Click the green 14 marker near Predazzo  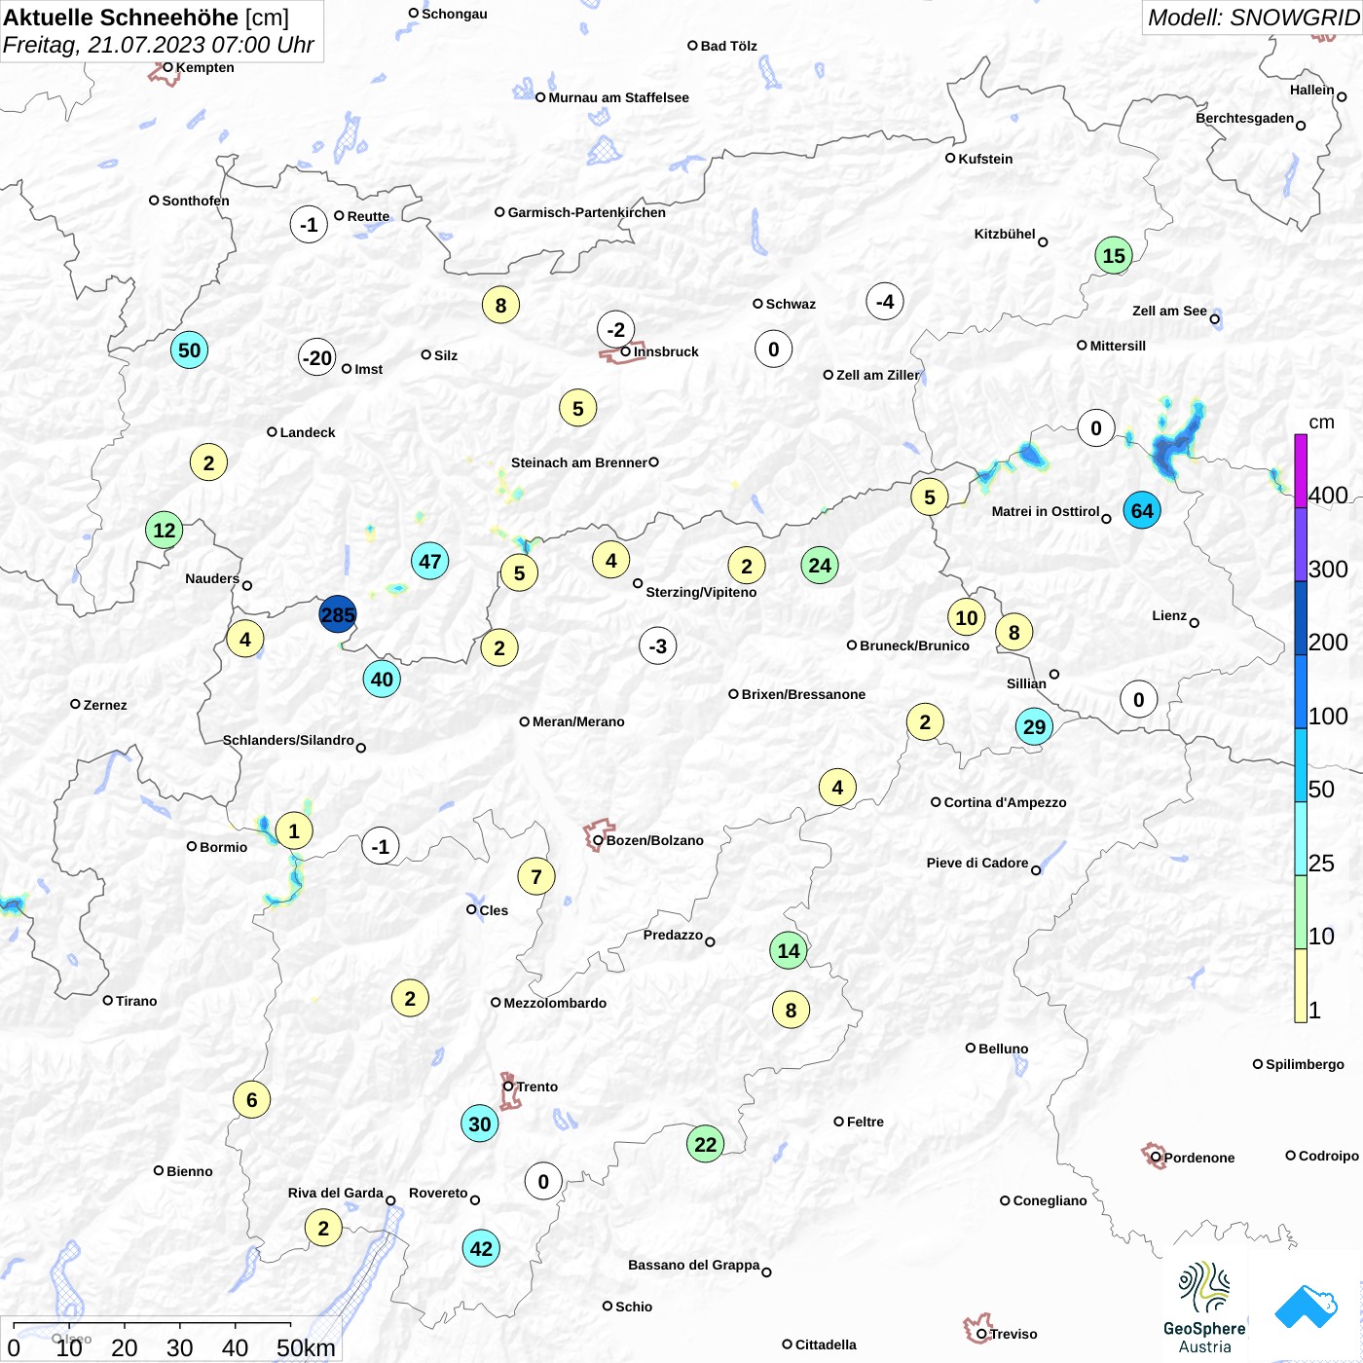(789, 950)
